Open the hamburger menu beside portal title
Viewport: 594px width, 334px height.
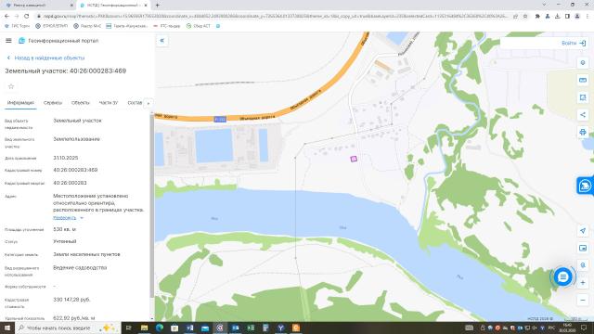tap(8, 41)
